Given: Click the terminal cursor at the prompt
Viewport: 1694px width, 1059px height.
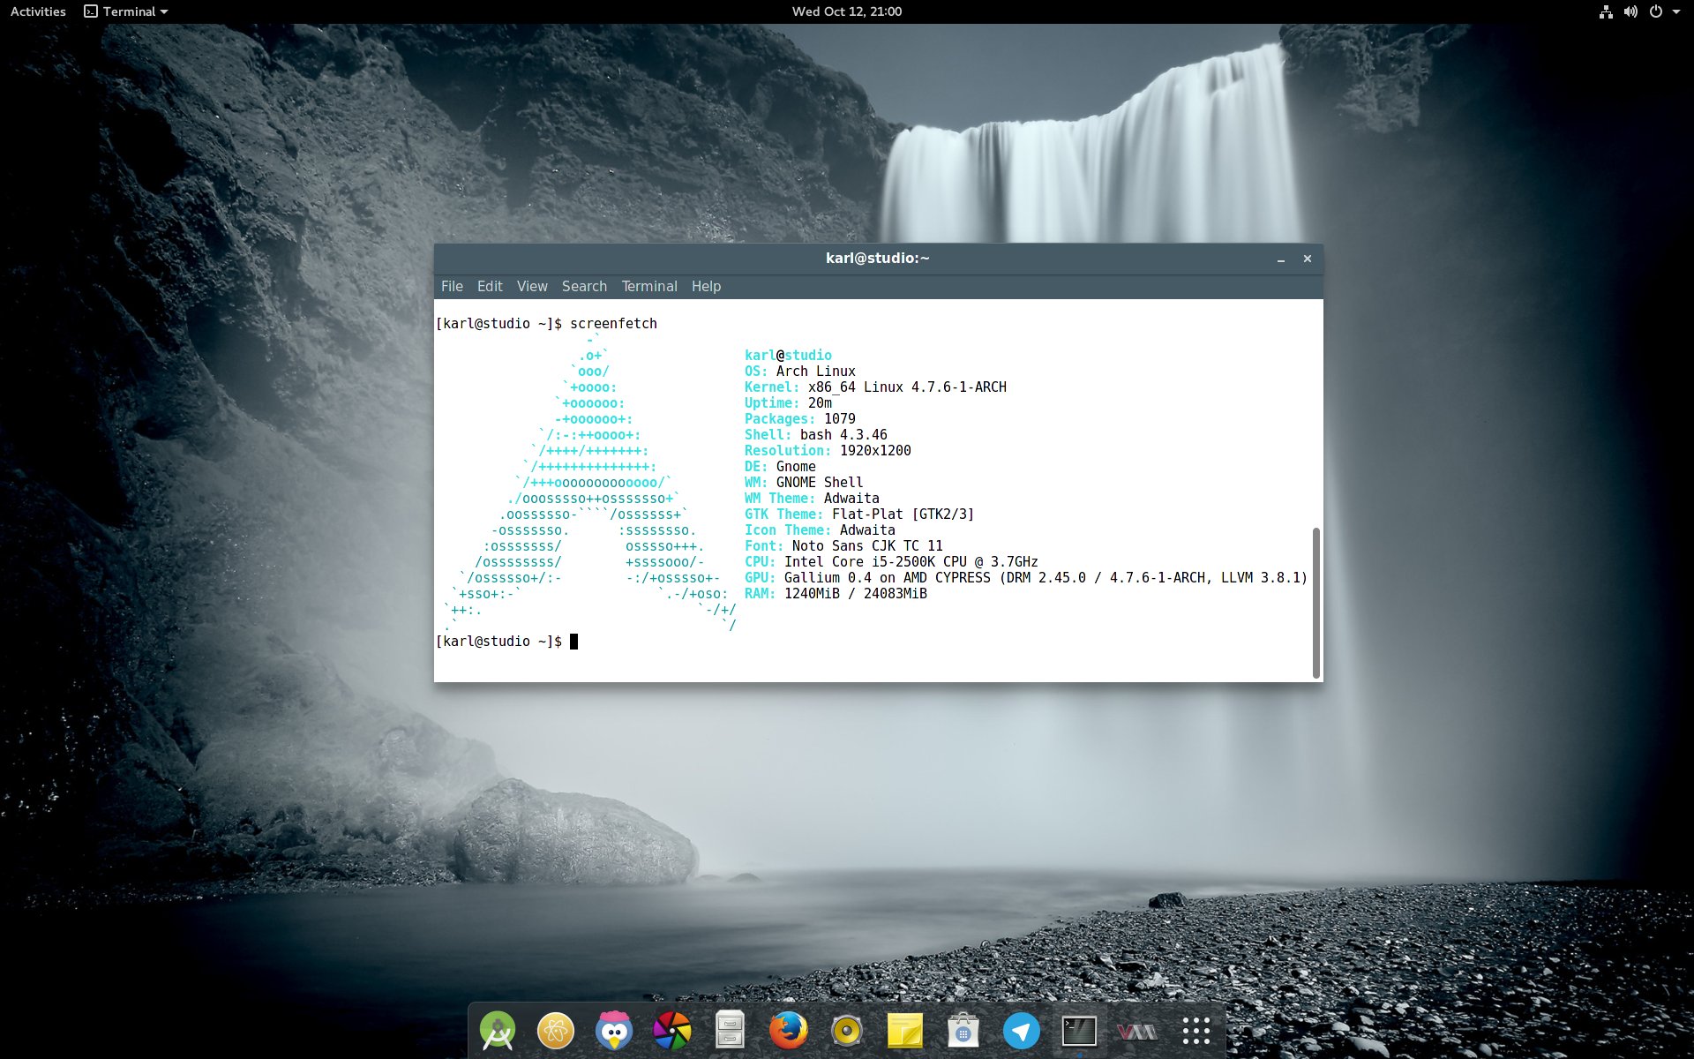Looking at the screenshot, I should pyautogui.click(x=574, y=642).
